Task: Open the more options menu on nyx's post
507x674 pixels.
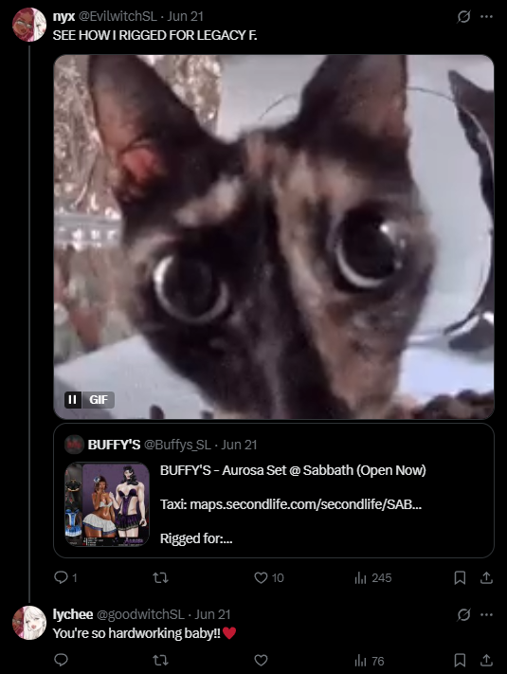Action: [x=486, y=17]
